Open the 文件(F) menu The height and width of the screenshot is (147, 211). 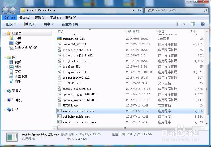coord(9,18)
